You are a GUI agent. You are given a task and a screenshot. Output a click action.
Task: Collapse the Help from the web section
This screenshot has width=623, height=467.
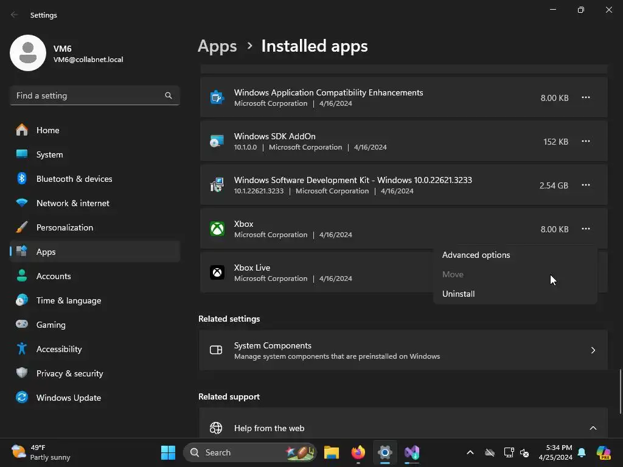[593, 428]
